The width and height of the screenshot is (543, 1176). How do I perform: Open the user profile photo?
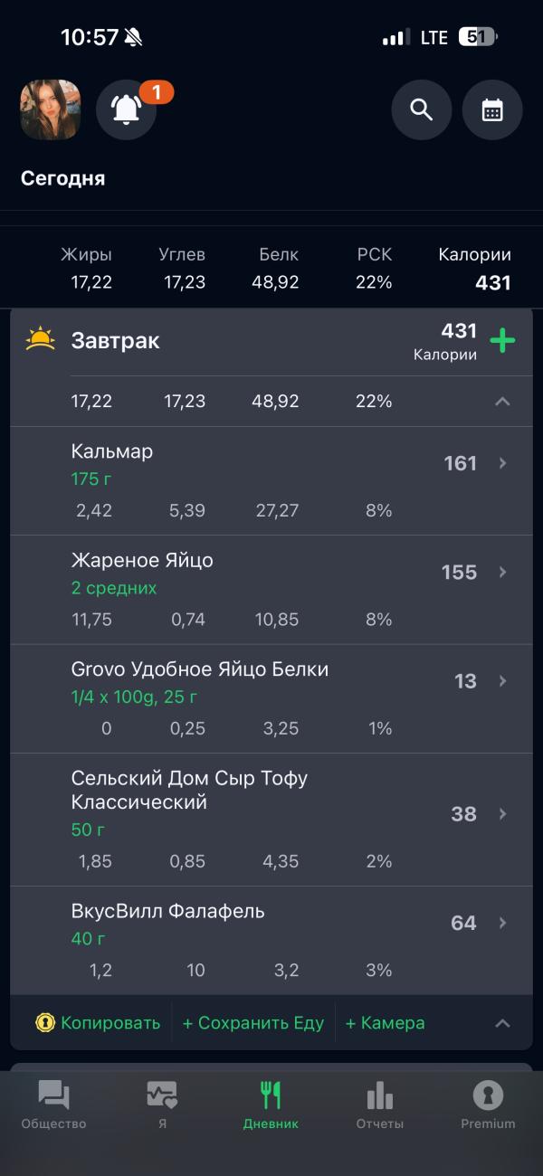pyautogui.click(x=51, y=110)
